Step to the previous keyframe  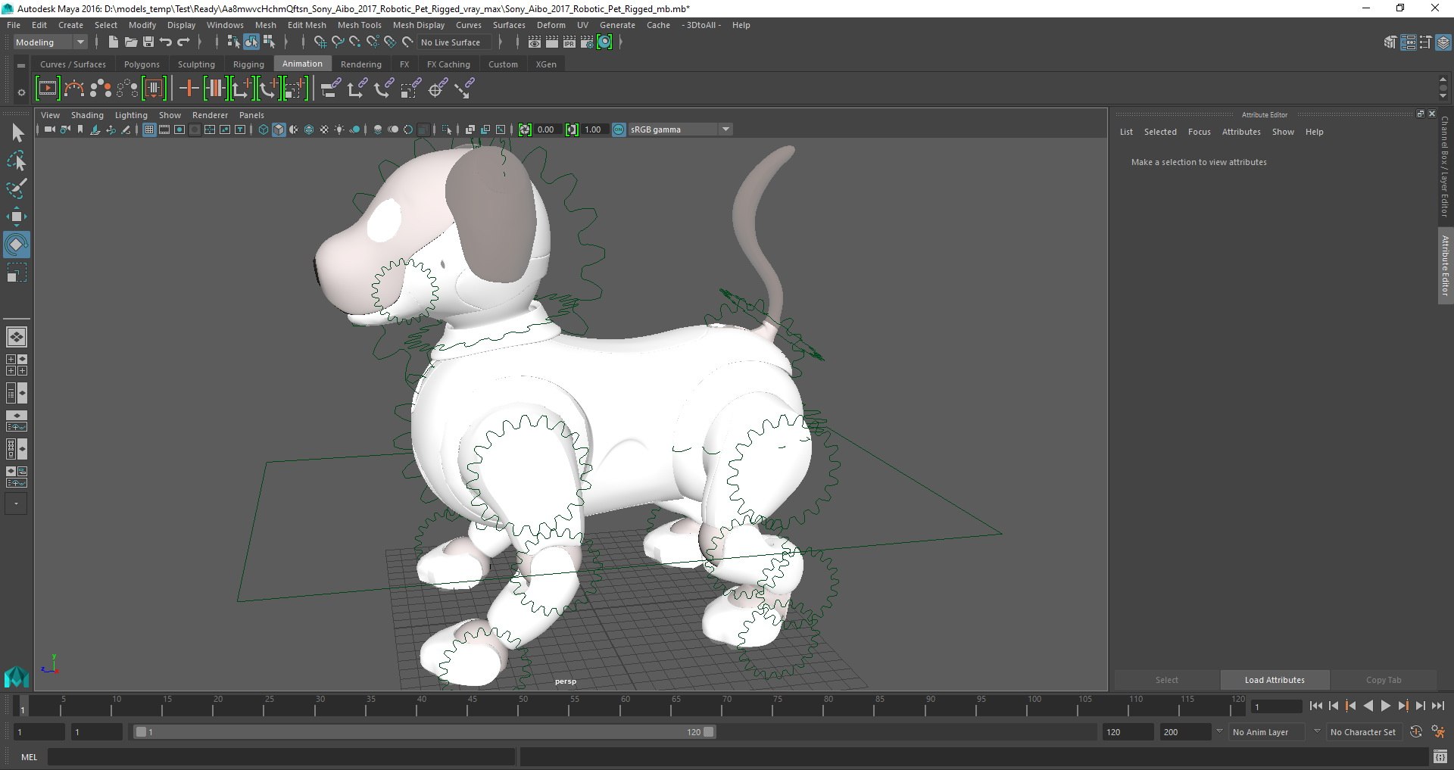click(1350, 706)
